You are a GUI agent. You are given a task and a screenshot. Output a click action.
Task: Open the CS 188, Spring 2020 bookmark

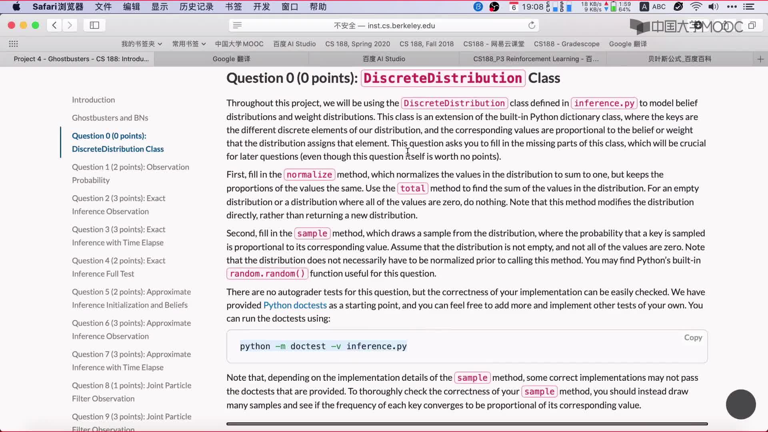358,44
